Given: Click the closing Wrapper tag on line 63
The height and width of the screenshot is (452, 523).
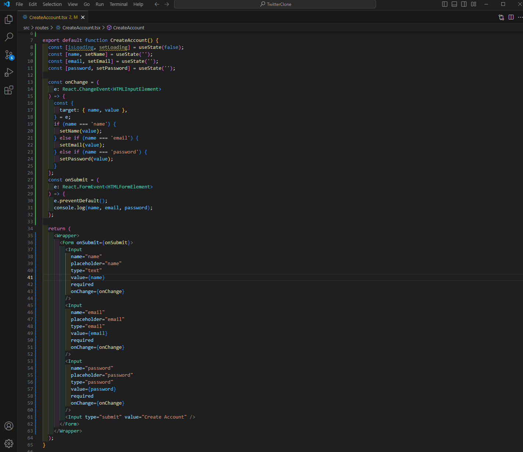Looking at the screenshot, I should pos(68,431).
